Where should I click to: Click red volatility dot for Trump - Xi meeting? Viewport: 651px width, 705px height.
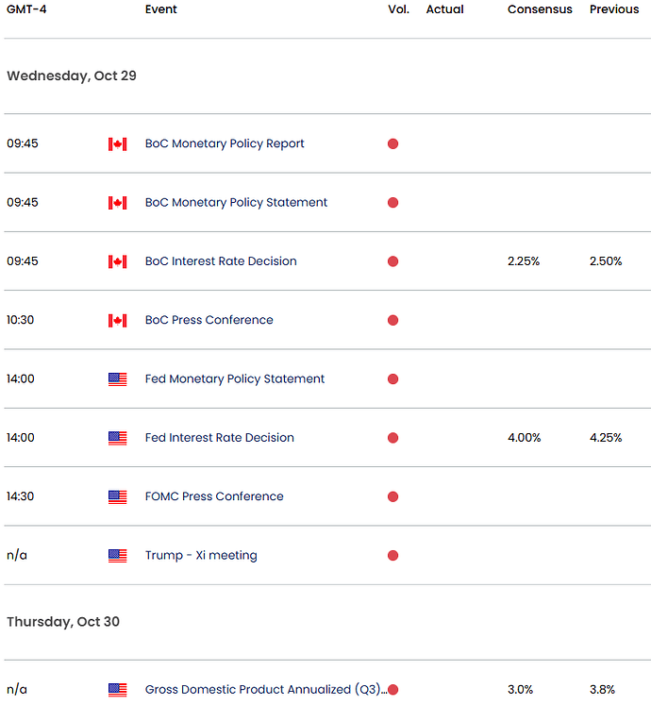(x=392, y=556)
